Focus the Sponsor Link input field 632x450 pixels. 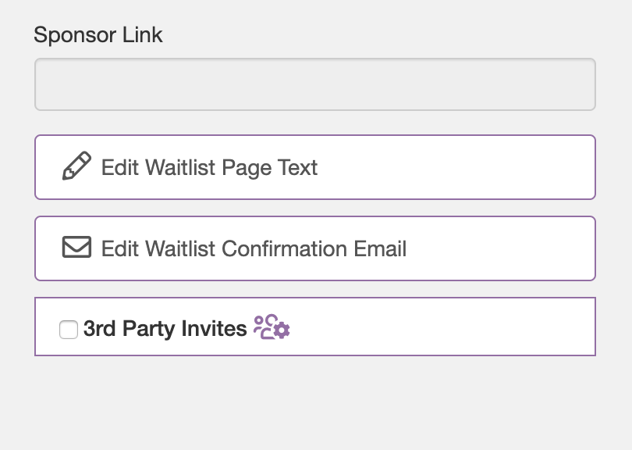[315, 84]
